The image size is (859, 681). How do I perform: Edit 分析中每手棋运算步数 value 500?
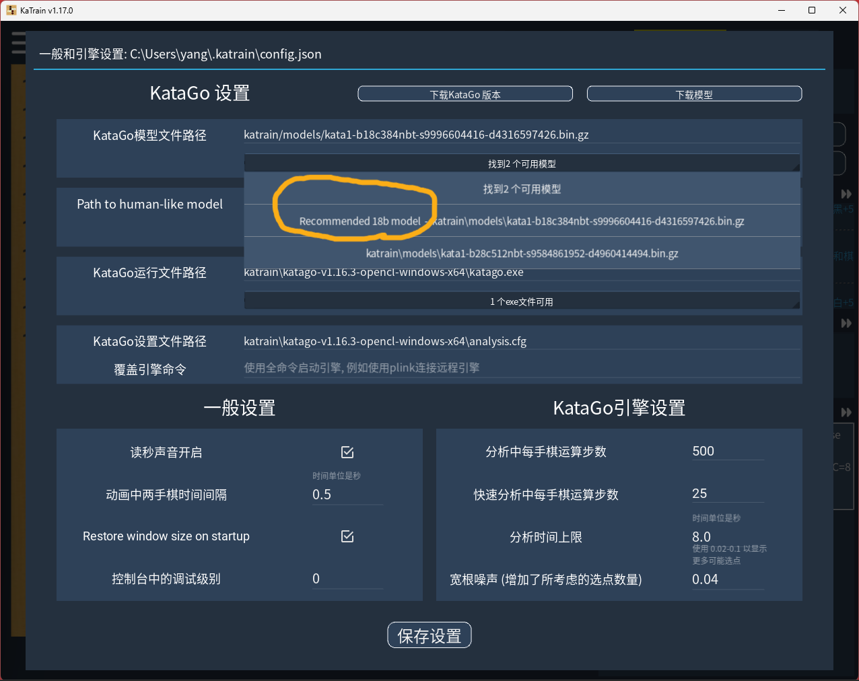pyautogui.click(x=728, y=452)
